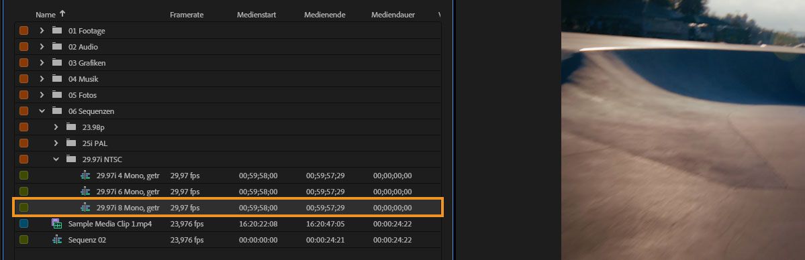Click orange label swatch of 05 Fotos
Viewport: 805px width, 260px height.
pyautogui.click(x=23, y=95)
